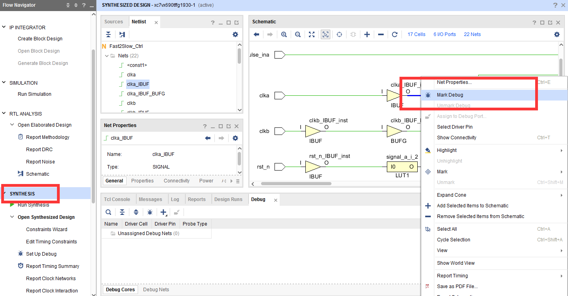Search in the Debug panel

(108, 212)
